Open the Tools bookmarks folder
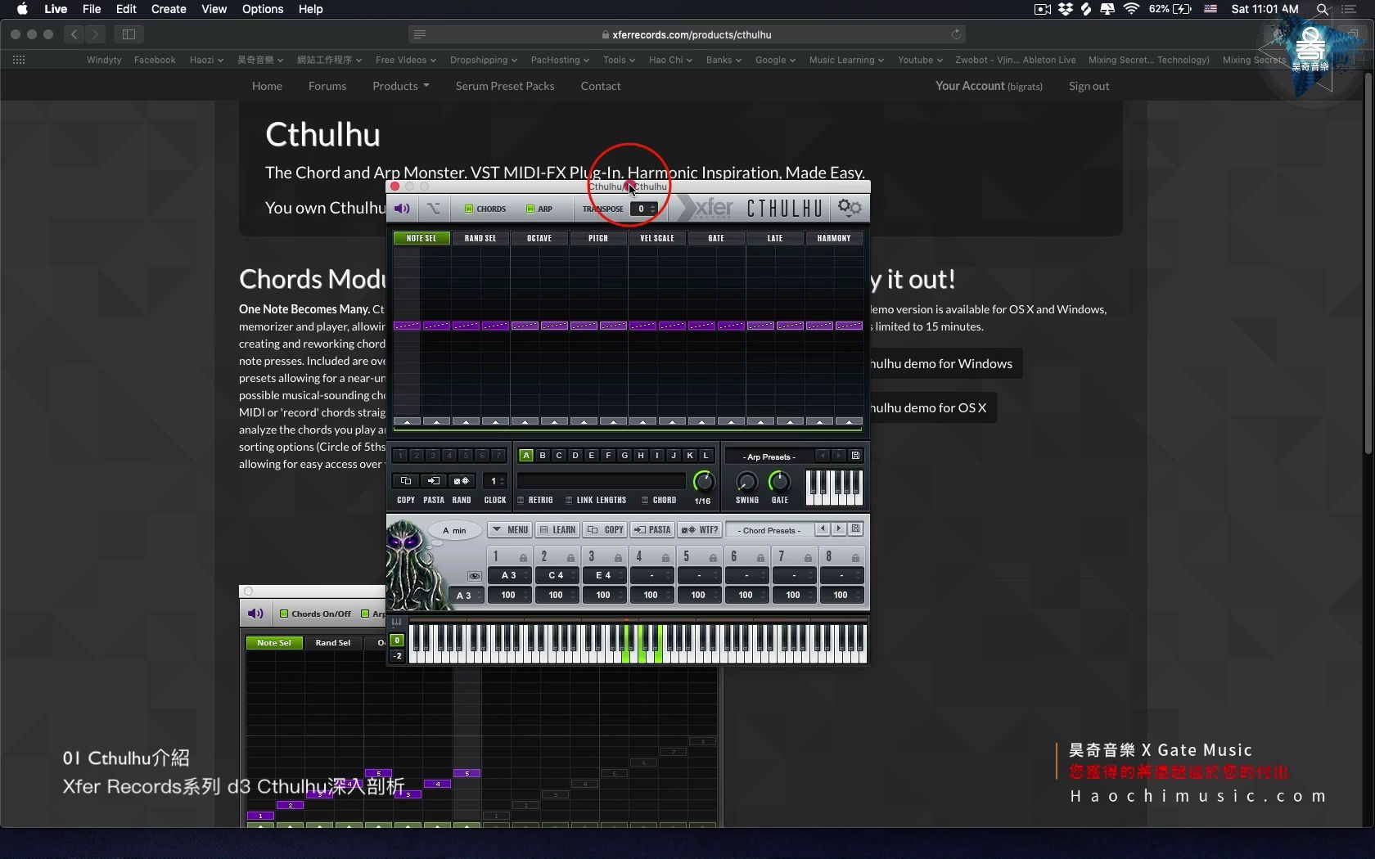The width and height of the screenshot is (1375, 859). point(619,60)
